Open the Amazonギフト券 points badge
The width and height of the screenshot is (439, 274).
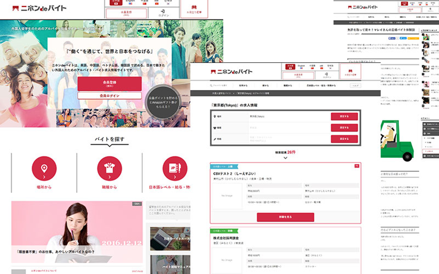coord(163,102)
